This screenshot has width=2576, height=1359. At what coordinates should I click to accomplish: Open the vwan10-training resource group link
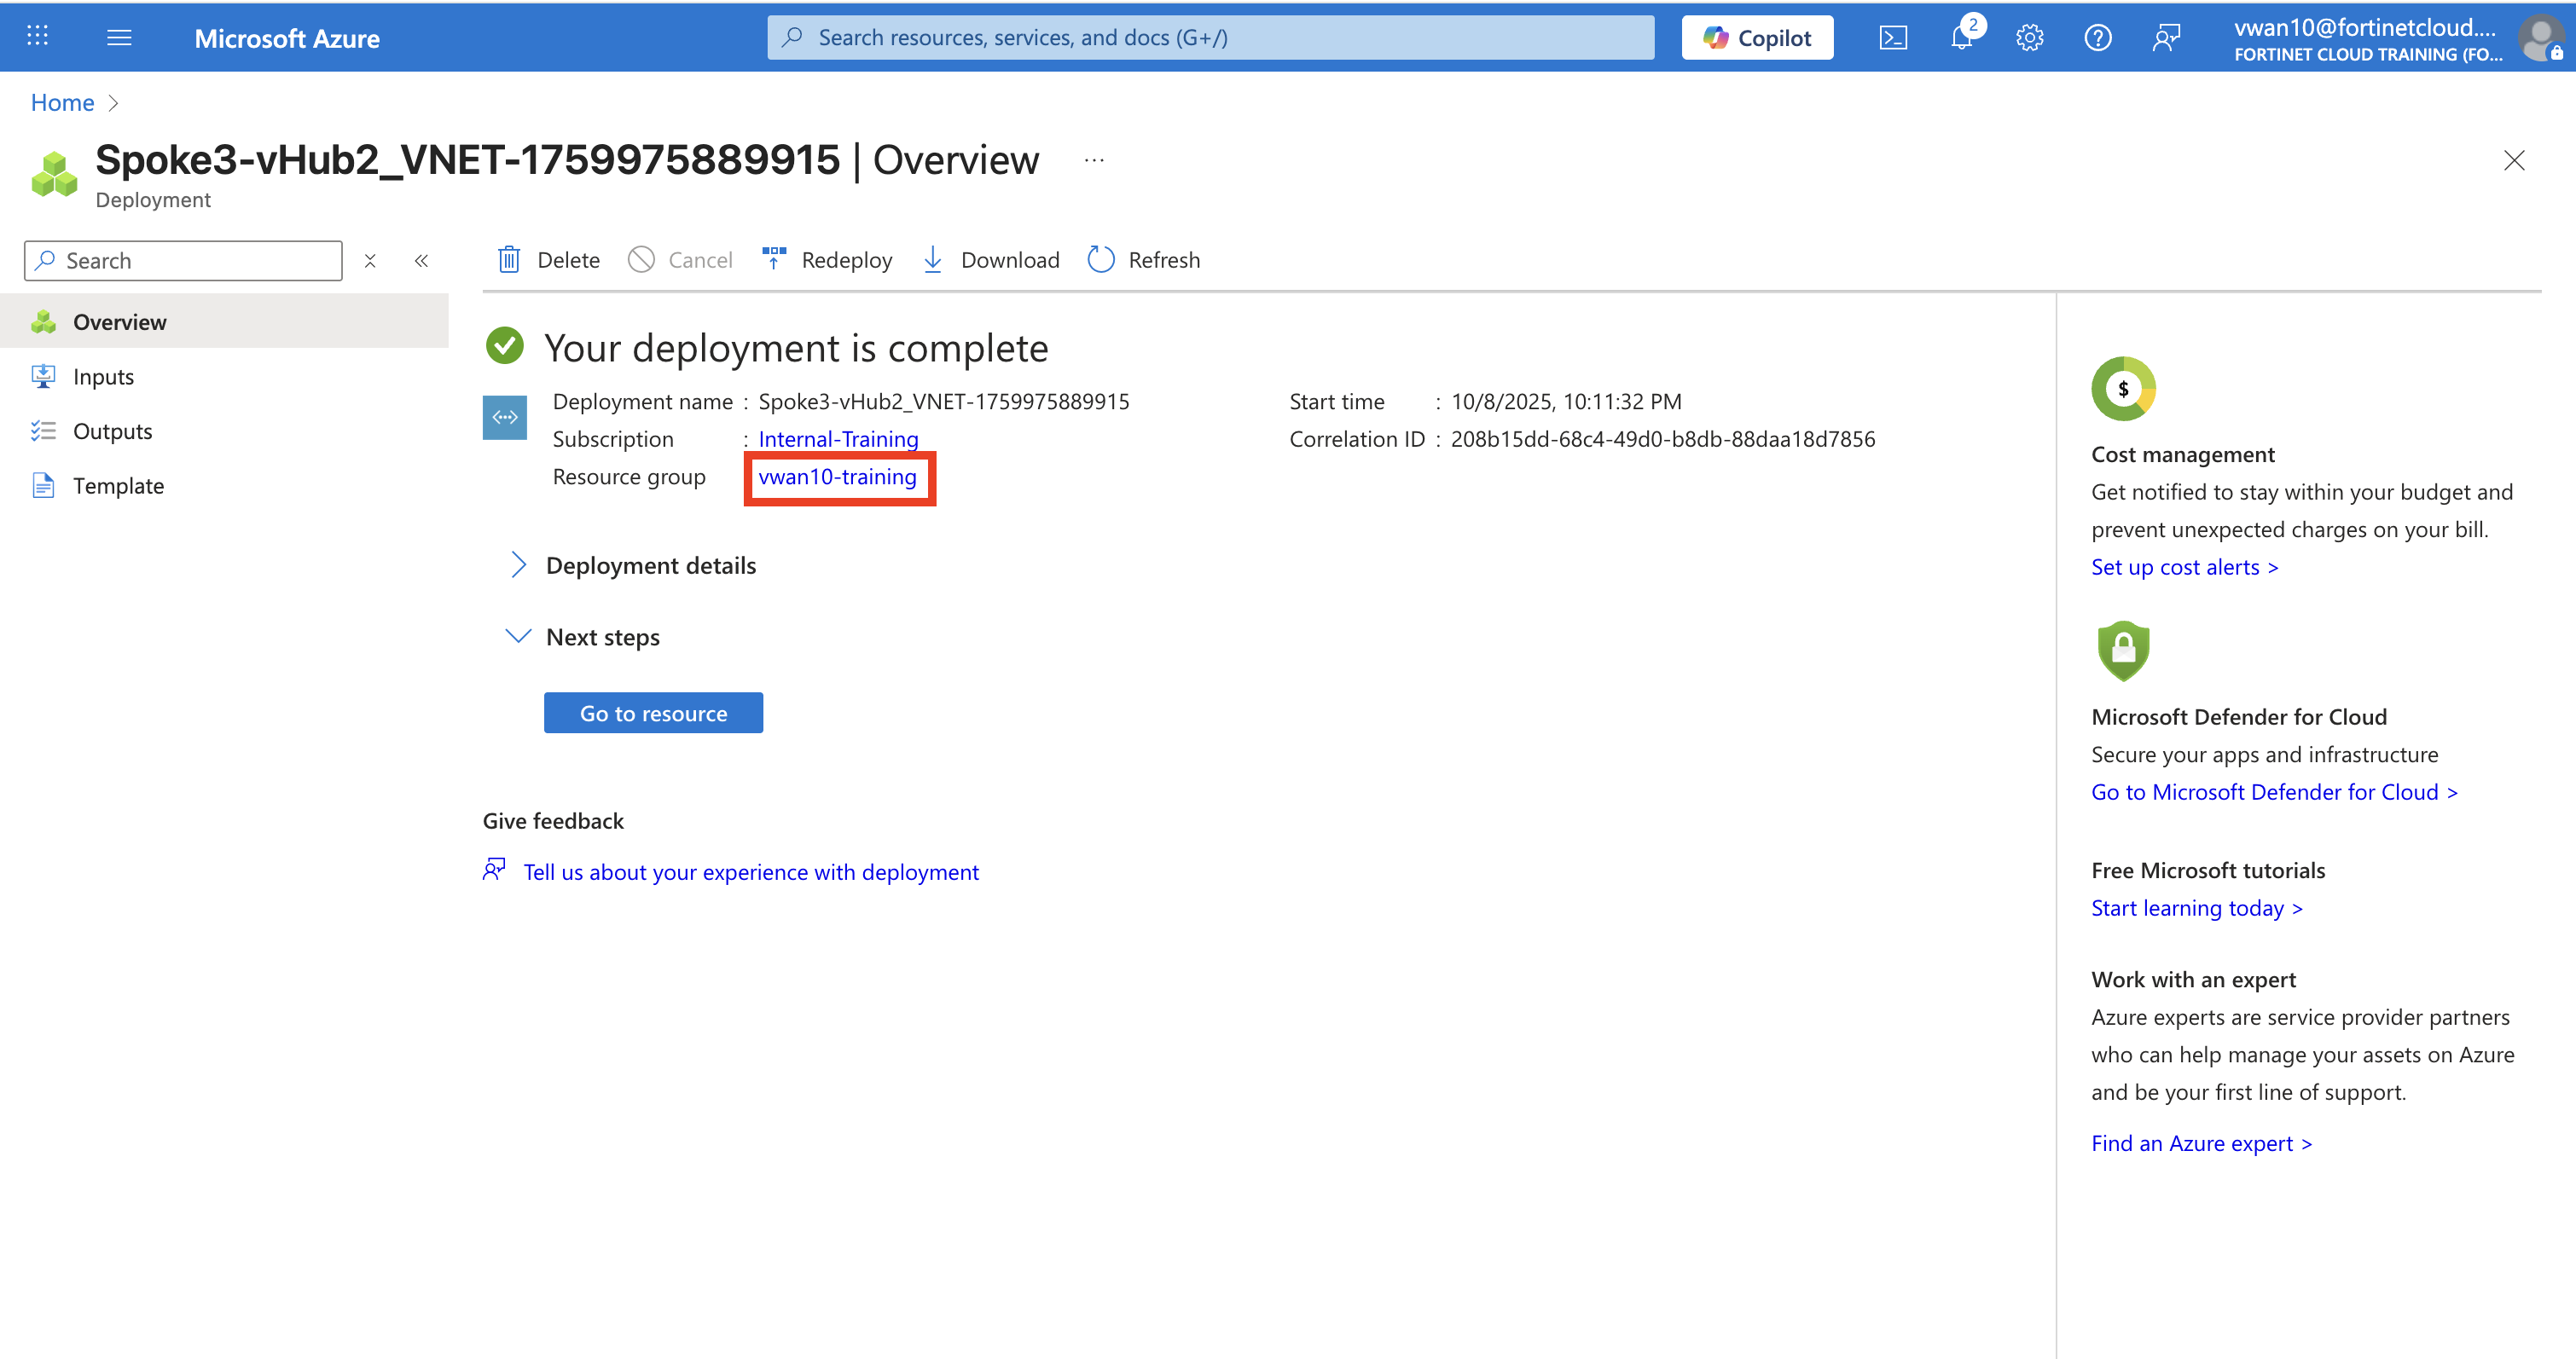[x=837, y=477]
